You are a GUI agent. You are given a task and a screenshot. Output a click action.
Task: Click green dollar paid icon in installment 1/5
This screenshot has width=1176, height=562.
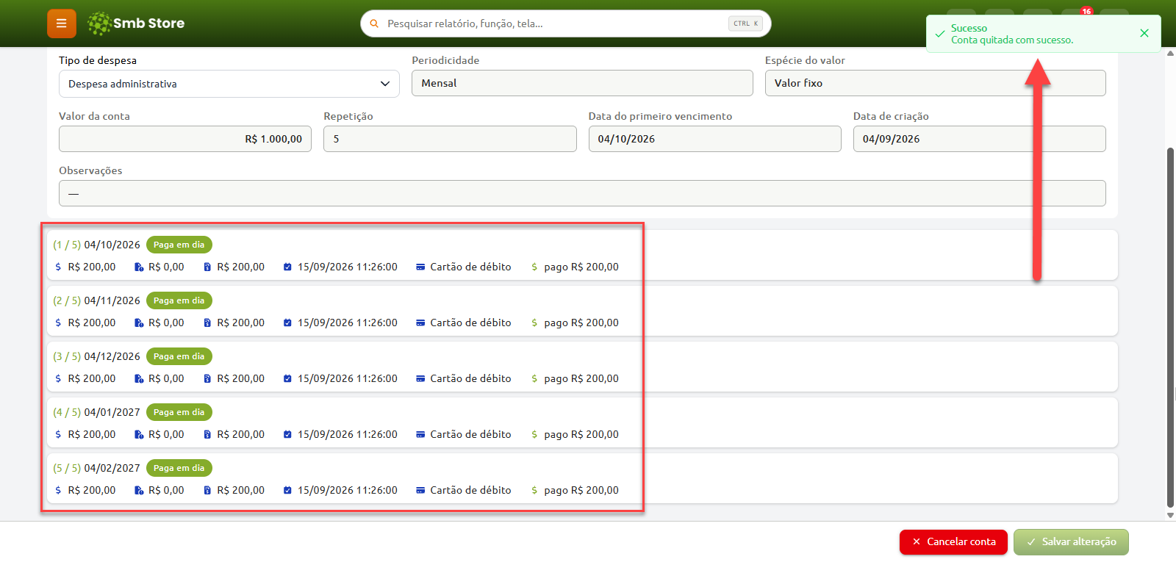(534, 267)
